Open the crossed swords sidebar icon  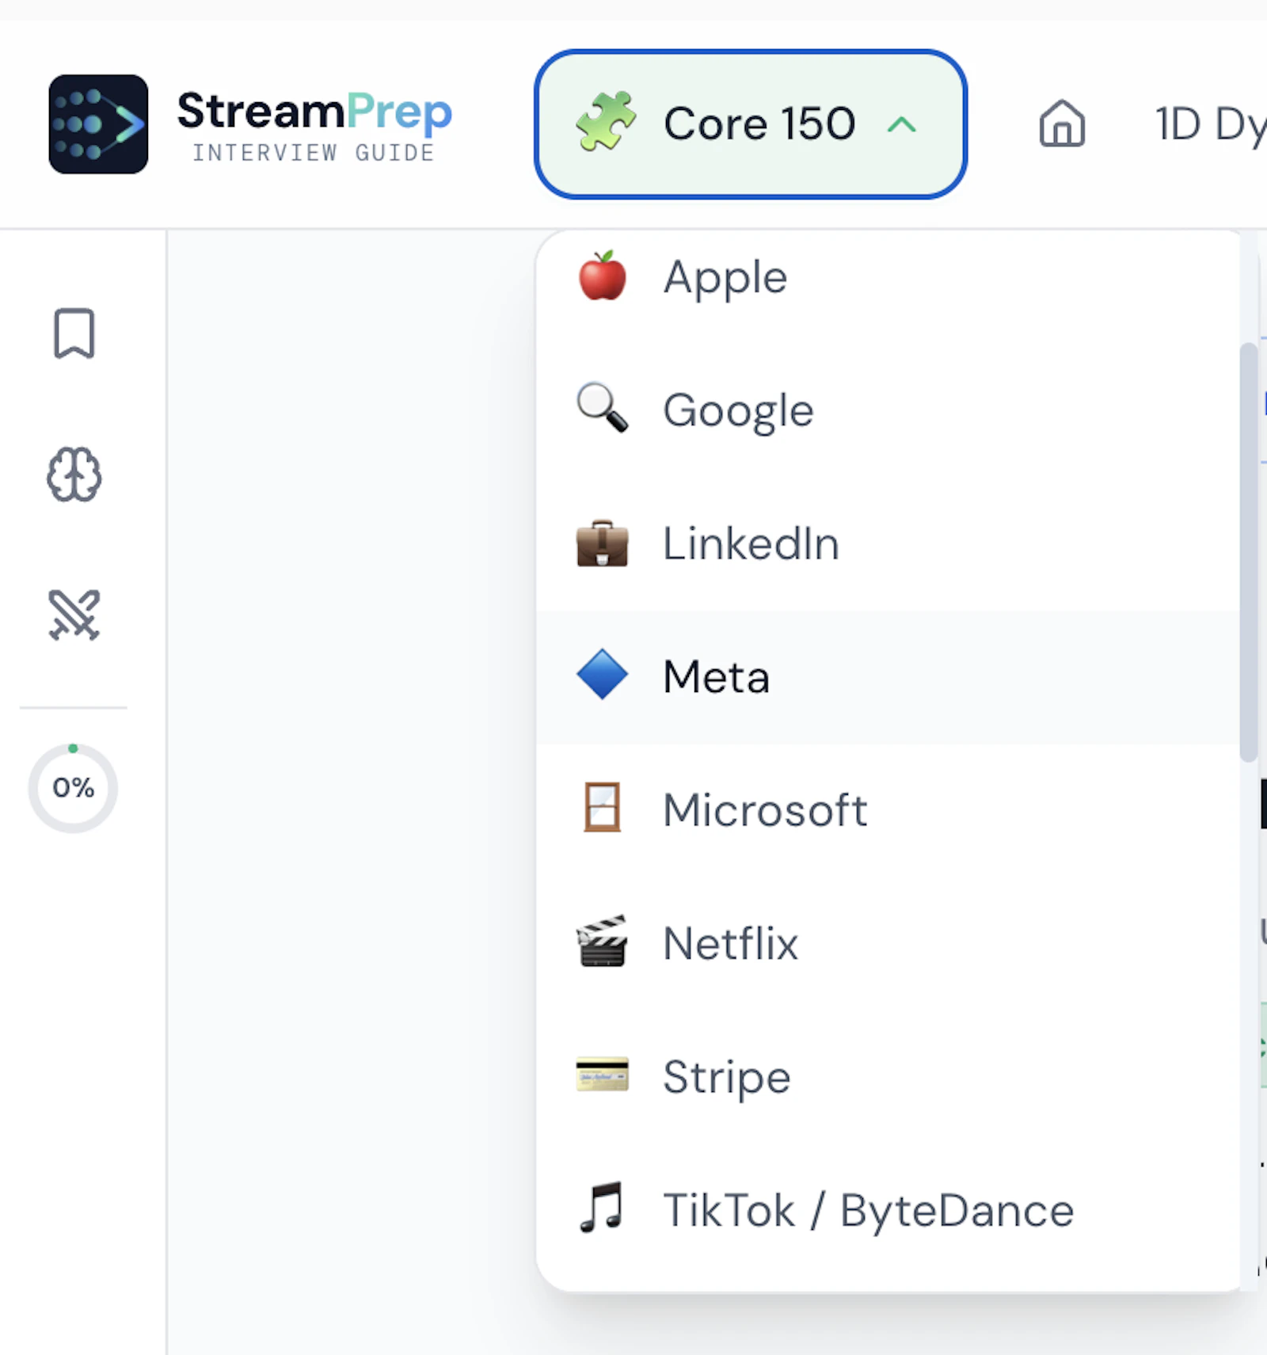[74, 615]
